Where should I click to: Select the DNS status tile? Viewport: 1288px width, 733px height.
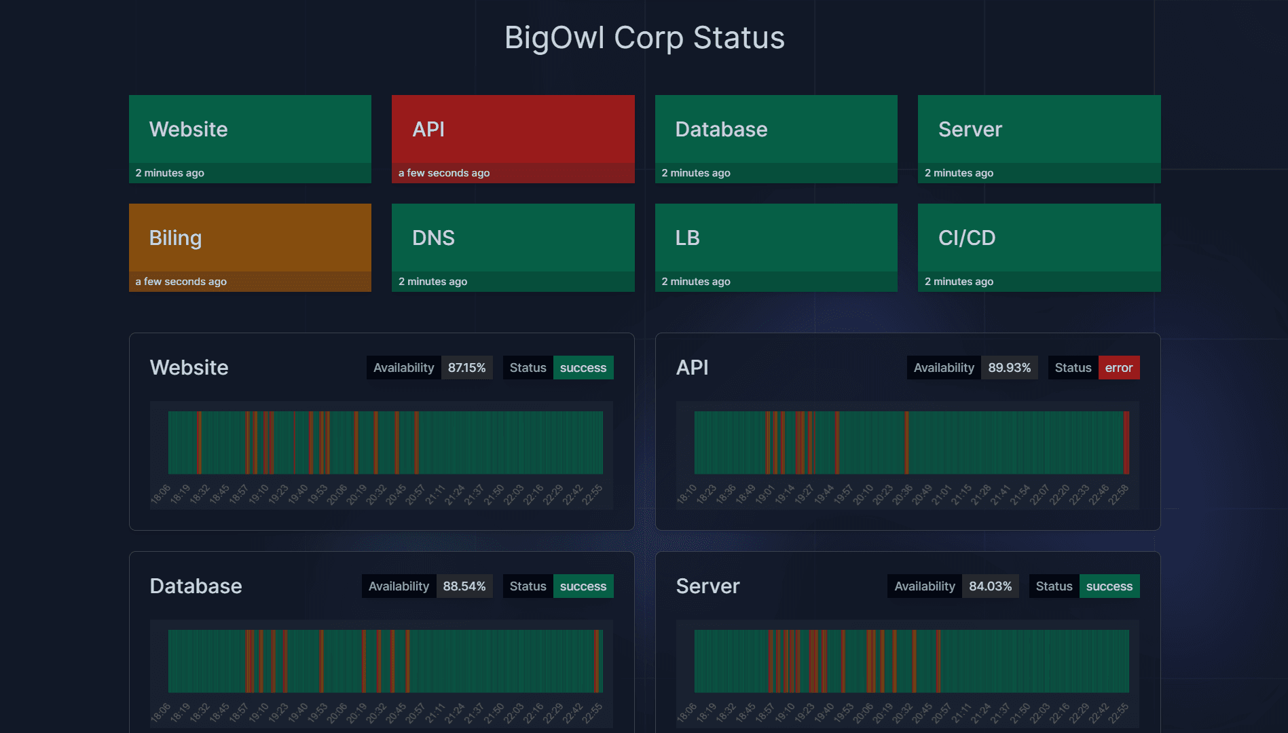click(513, 247)
